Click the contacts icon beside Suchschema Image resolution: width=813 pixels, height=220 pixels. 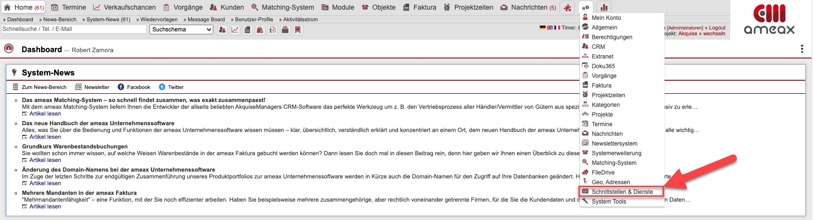point(222,30)
